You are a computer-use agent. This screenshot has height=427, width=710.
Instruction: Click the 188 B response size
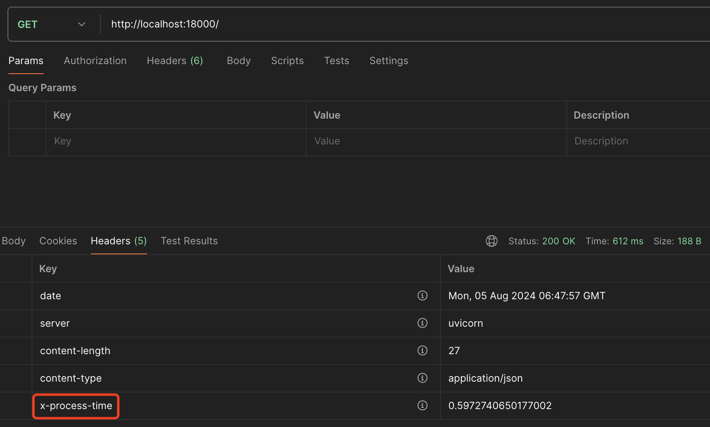690,241
